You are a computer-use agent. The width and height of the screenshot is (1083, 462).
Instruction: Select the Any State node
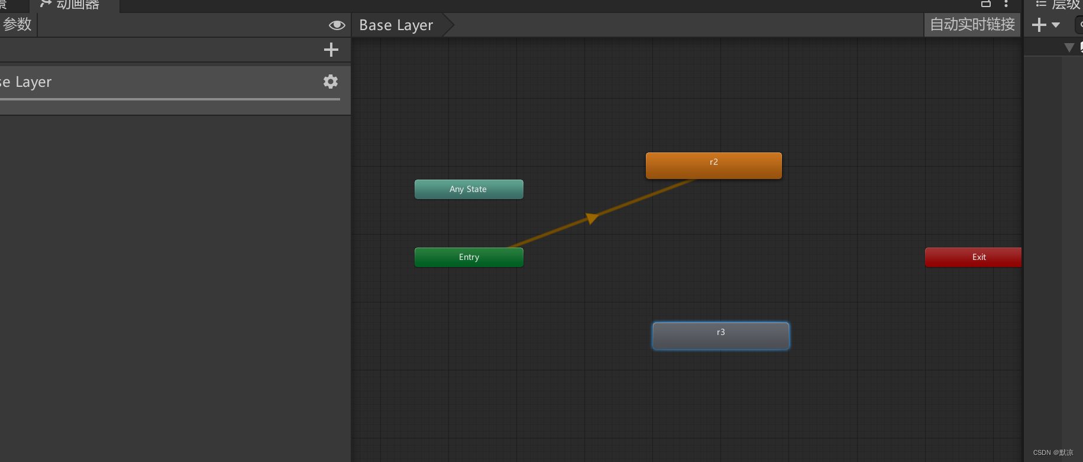(x=468, y=189)
